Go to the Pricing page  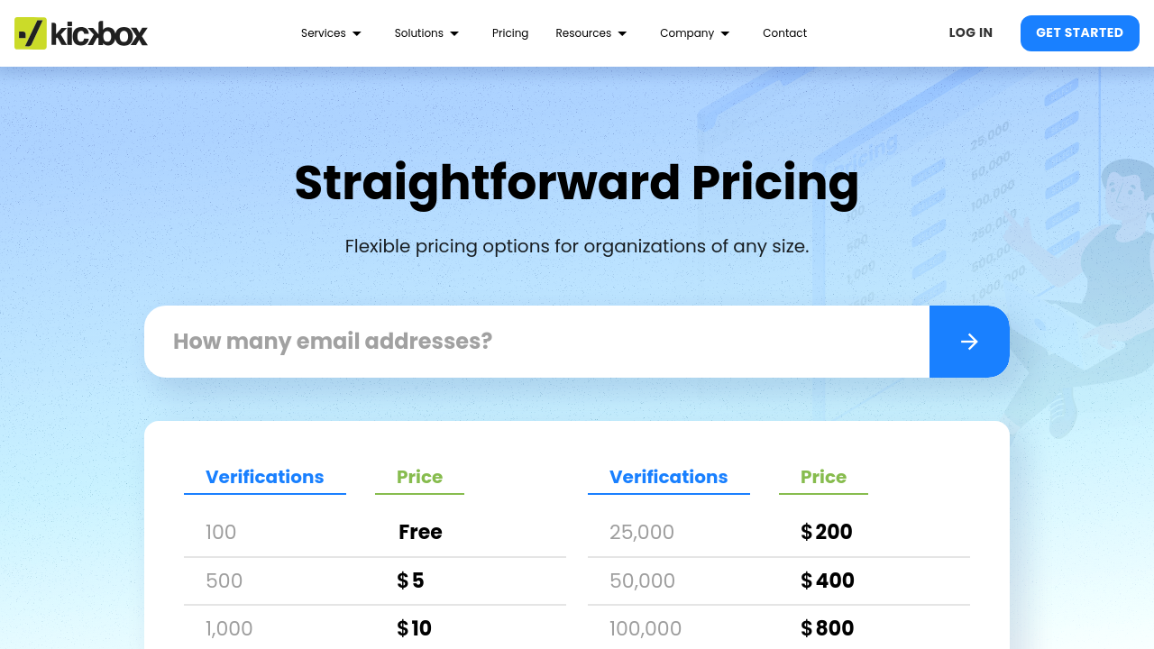510,33
